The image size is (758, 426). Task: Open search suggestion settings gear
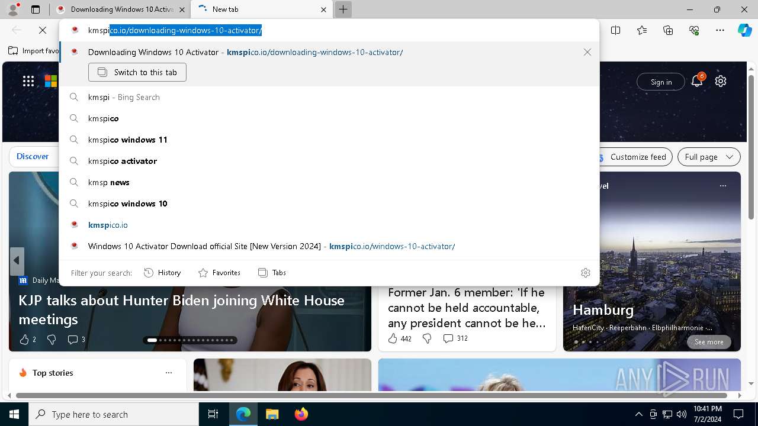[x=586, y=273]
